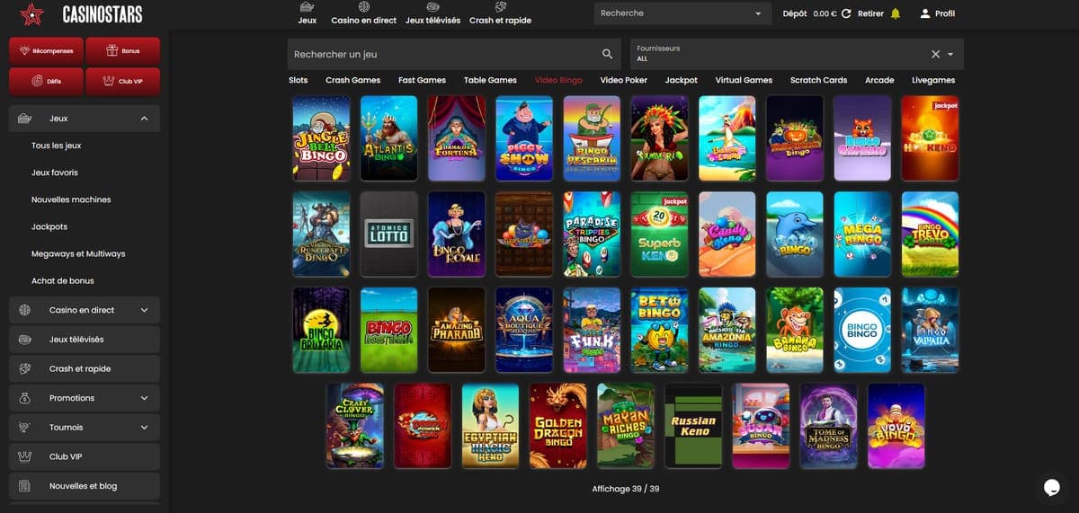Expand Casino en direct sidebar chevron
1079x513 pixels.
[144, 310]
